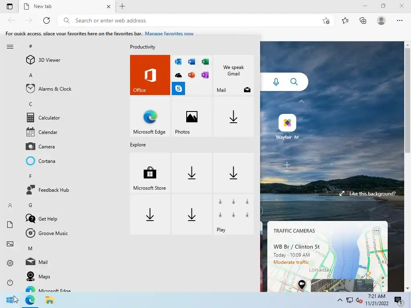Show hidden system tray icons
This screenshot has width=411, height=308.
pos(340,300)
